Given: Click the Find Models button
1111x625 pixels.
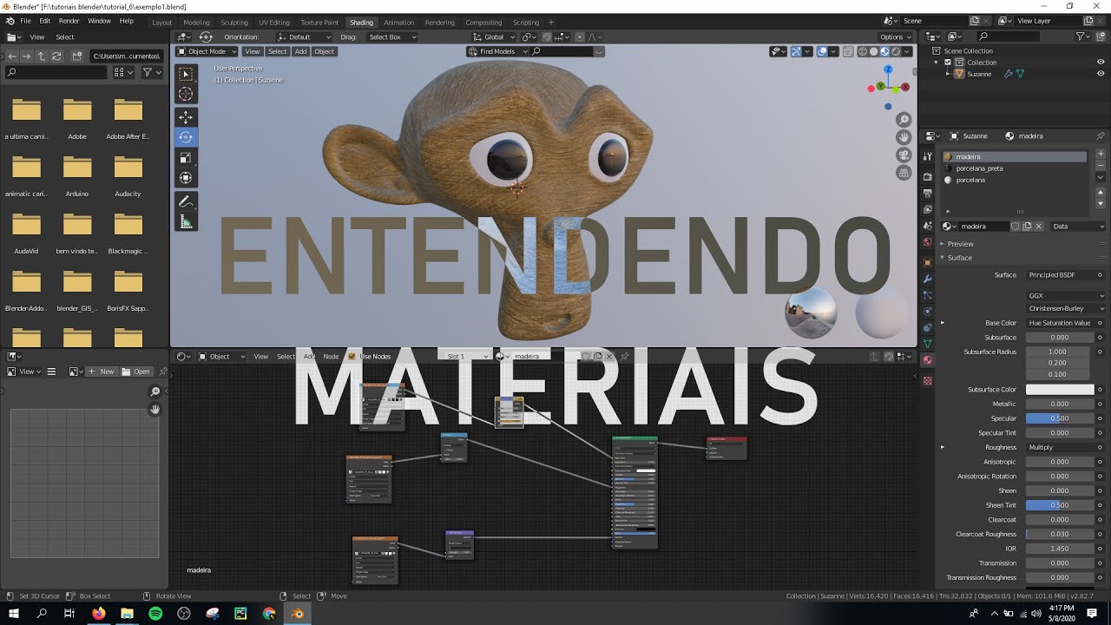Looking at the screenshot, I should coord(497,51).
